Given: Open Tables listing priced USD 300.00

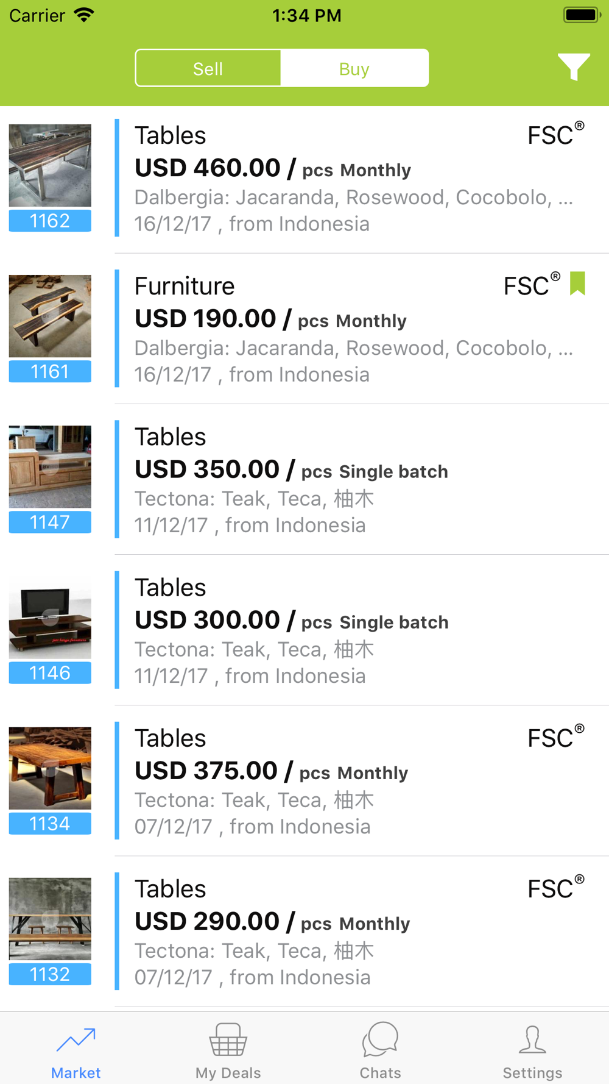Looking at the screenshot, I should click(353, 630).
